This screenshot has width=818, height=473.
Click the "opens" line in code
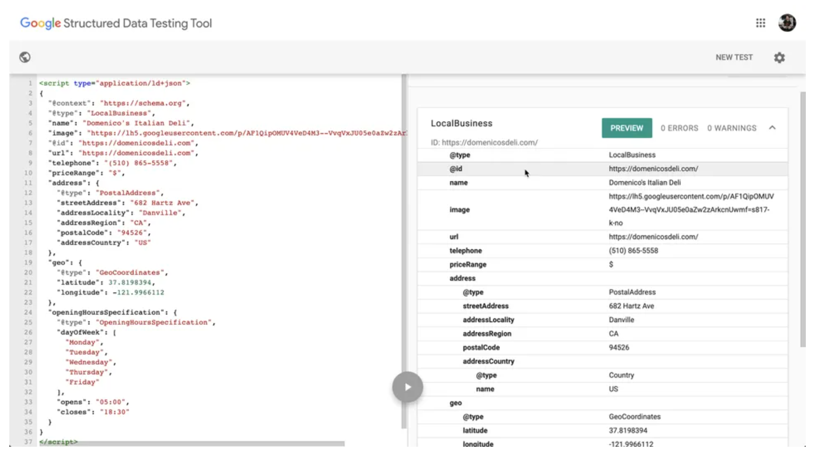click(x=93, y=402)
